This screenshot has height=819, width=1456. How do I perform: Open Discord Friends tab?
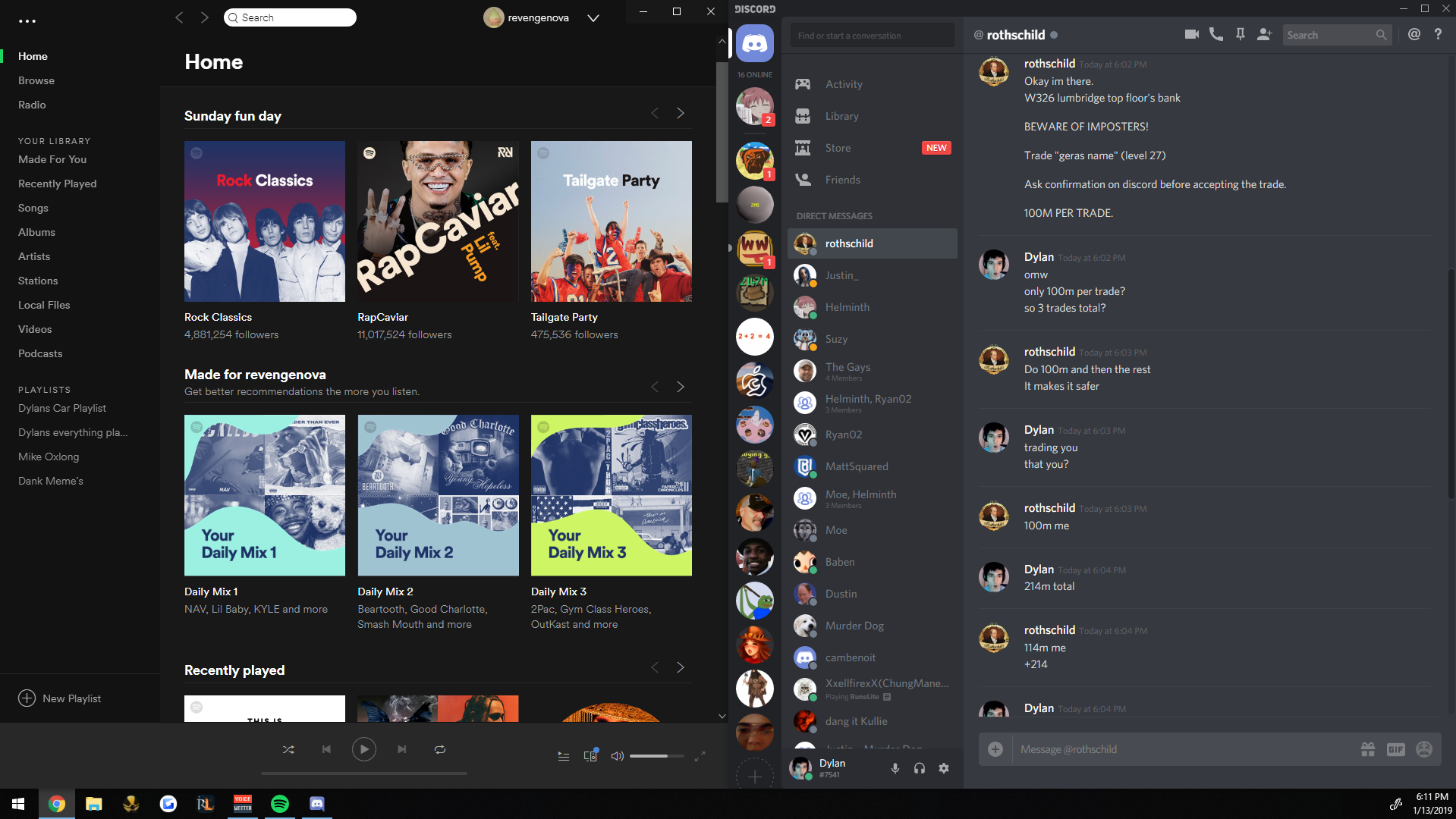[x=872, y=180]
